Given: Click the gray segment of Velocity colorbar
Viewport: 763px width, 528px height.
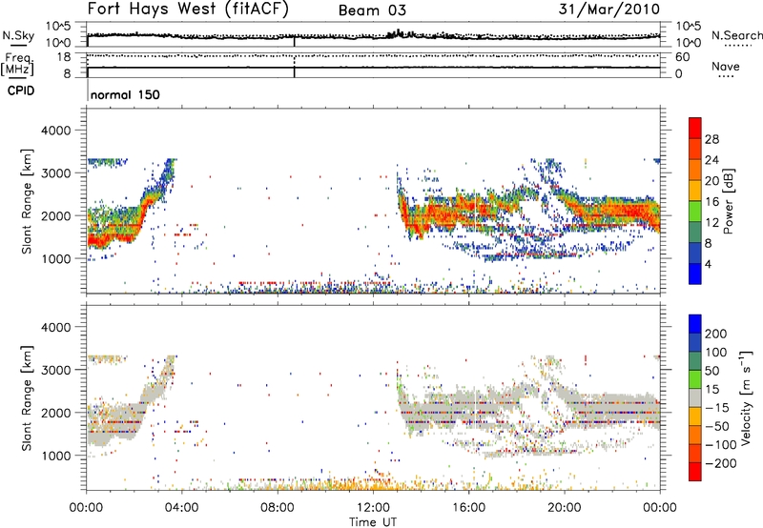Looking at the screenshot, I should click(695, 397).
